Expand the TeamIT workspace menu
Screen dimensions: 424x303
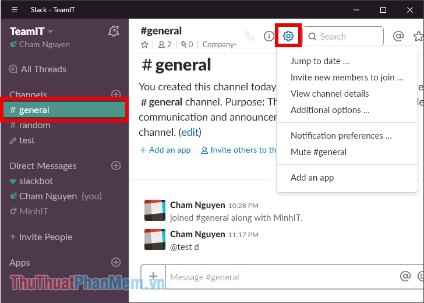click(31, 31)
